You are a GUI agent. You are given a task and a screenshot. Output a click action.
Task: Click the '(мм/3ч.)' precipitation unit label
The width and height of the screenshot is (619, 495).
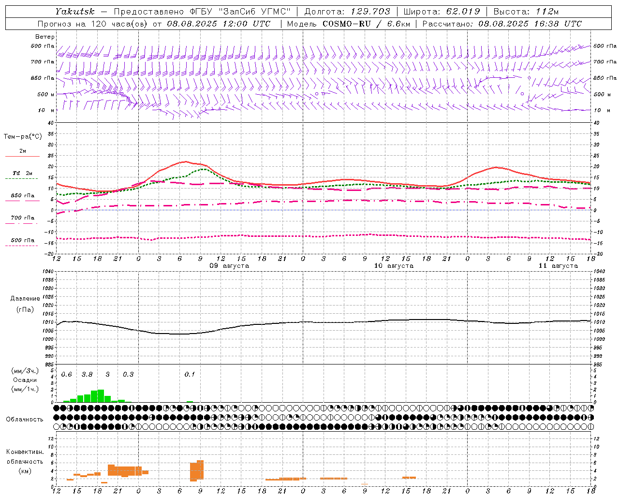(25, 371)
